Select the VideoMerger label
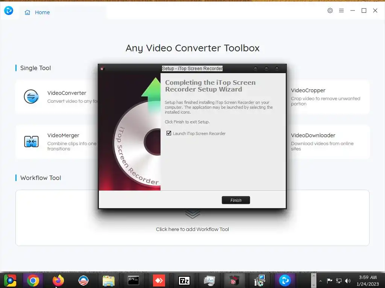 [63, 135]
